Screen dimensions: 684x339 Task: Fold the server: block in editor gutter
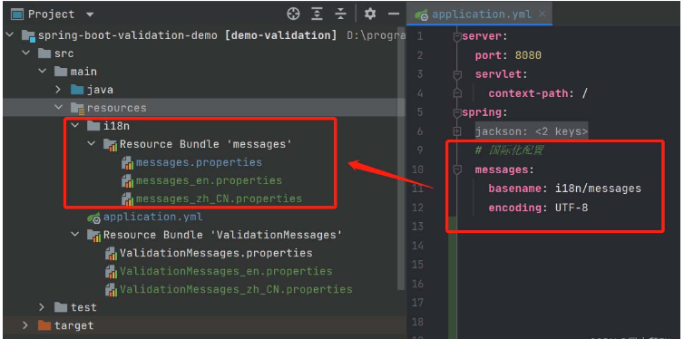[x=456, y=37]
